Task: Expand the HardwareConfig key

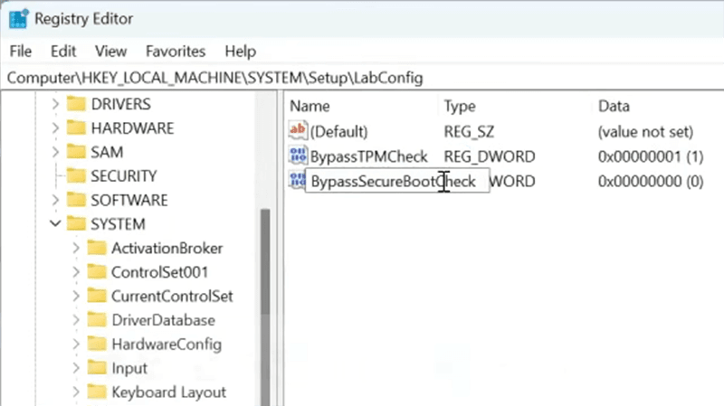Action: click(x=76, y=344)
